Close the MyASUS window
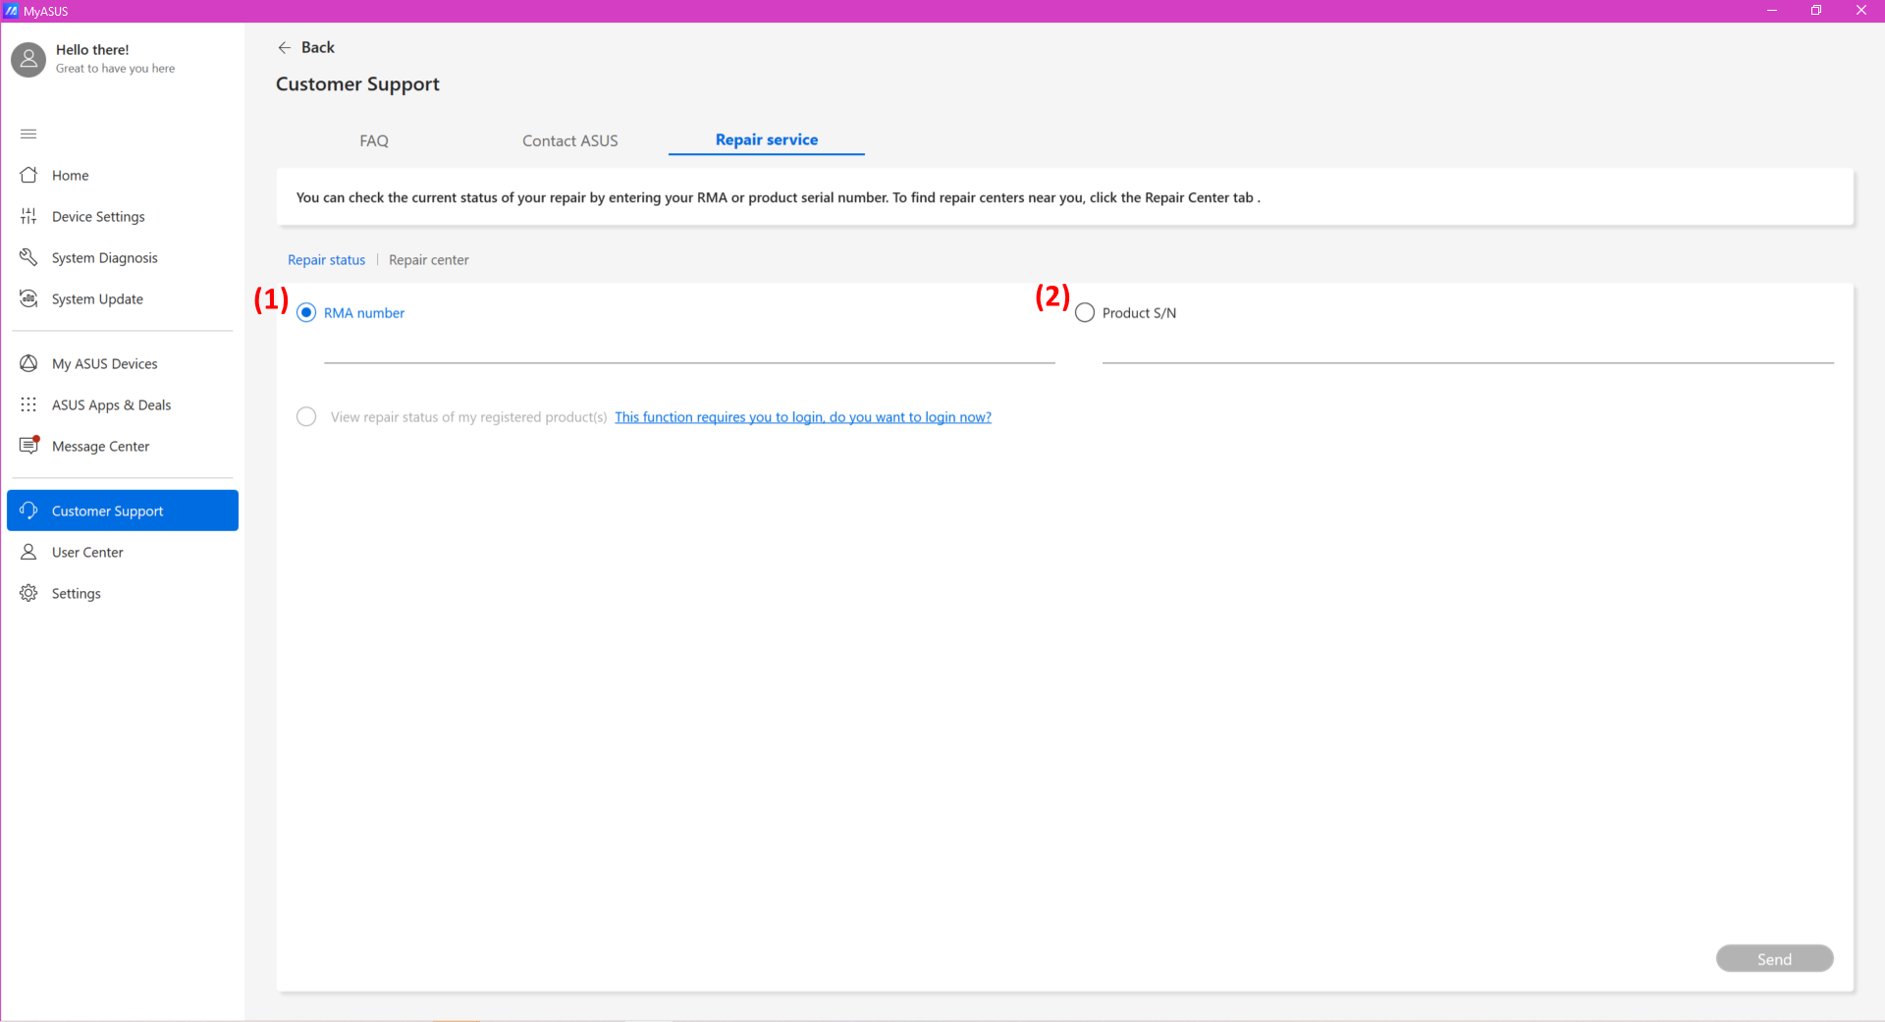The width and height of the screenshot is (1885, 1022). 1861,11
